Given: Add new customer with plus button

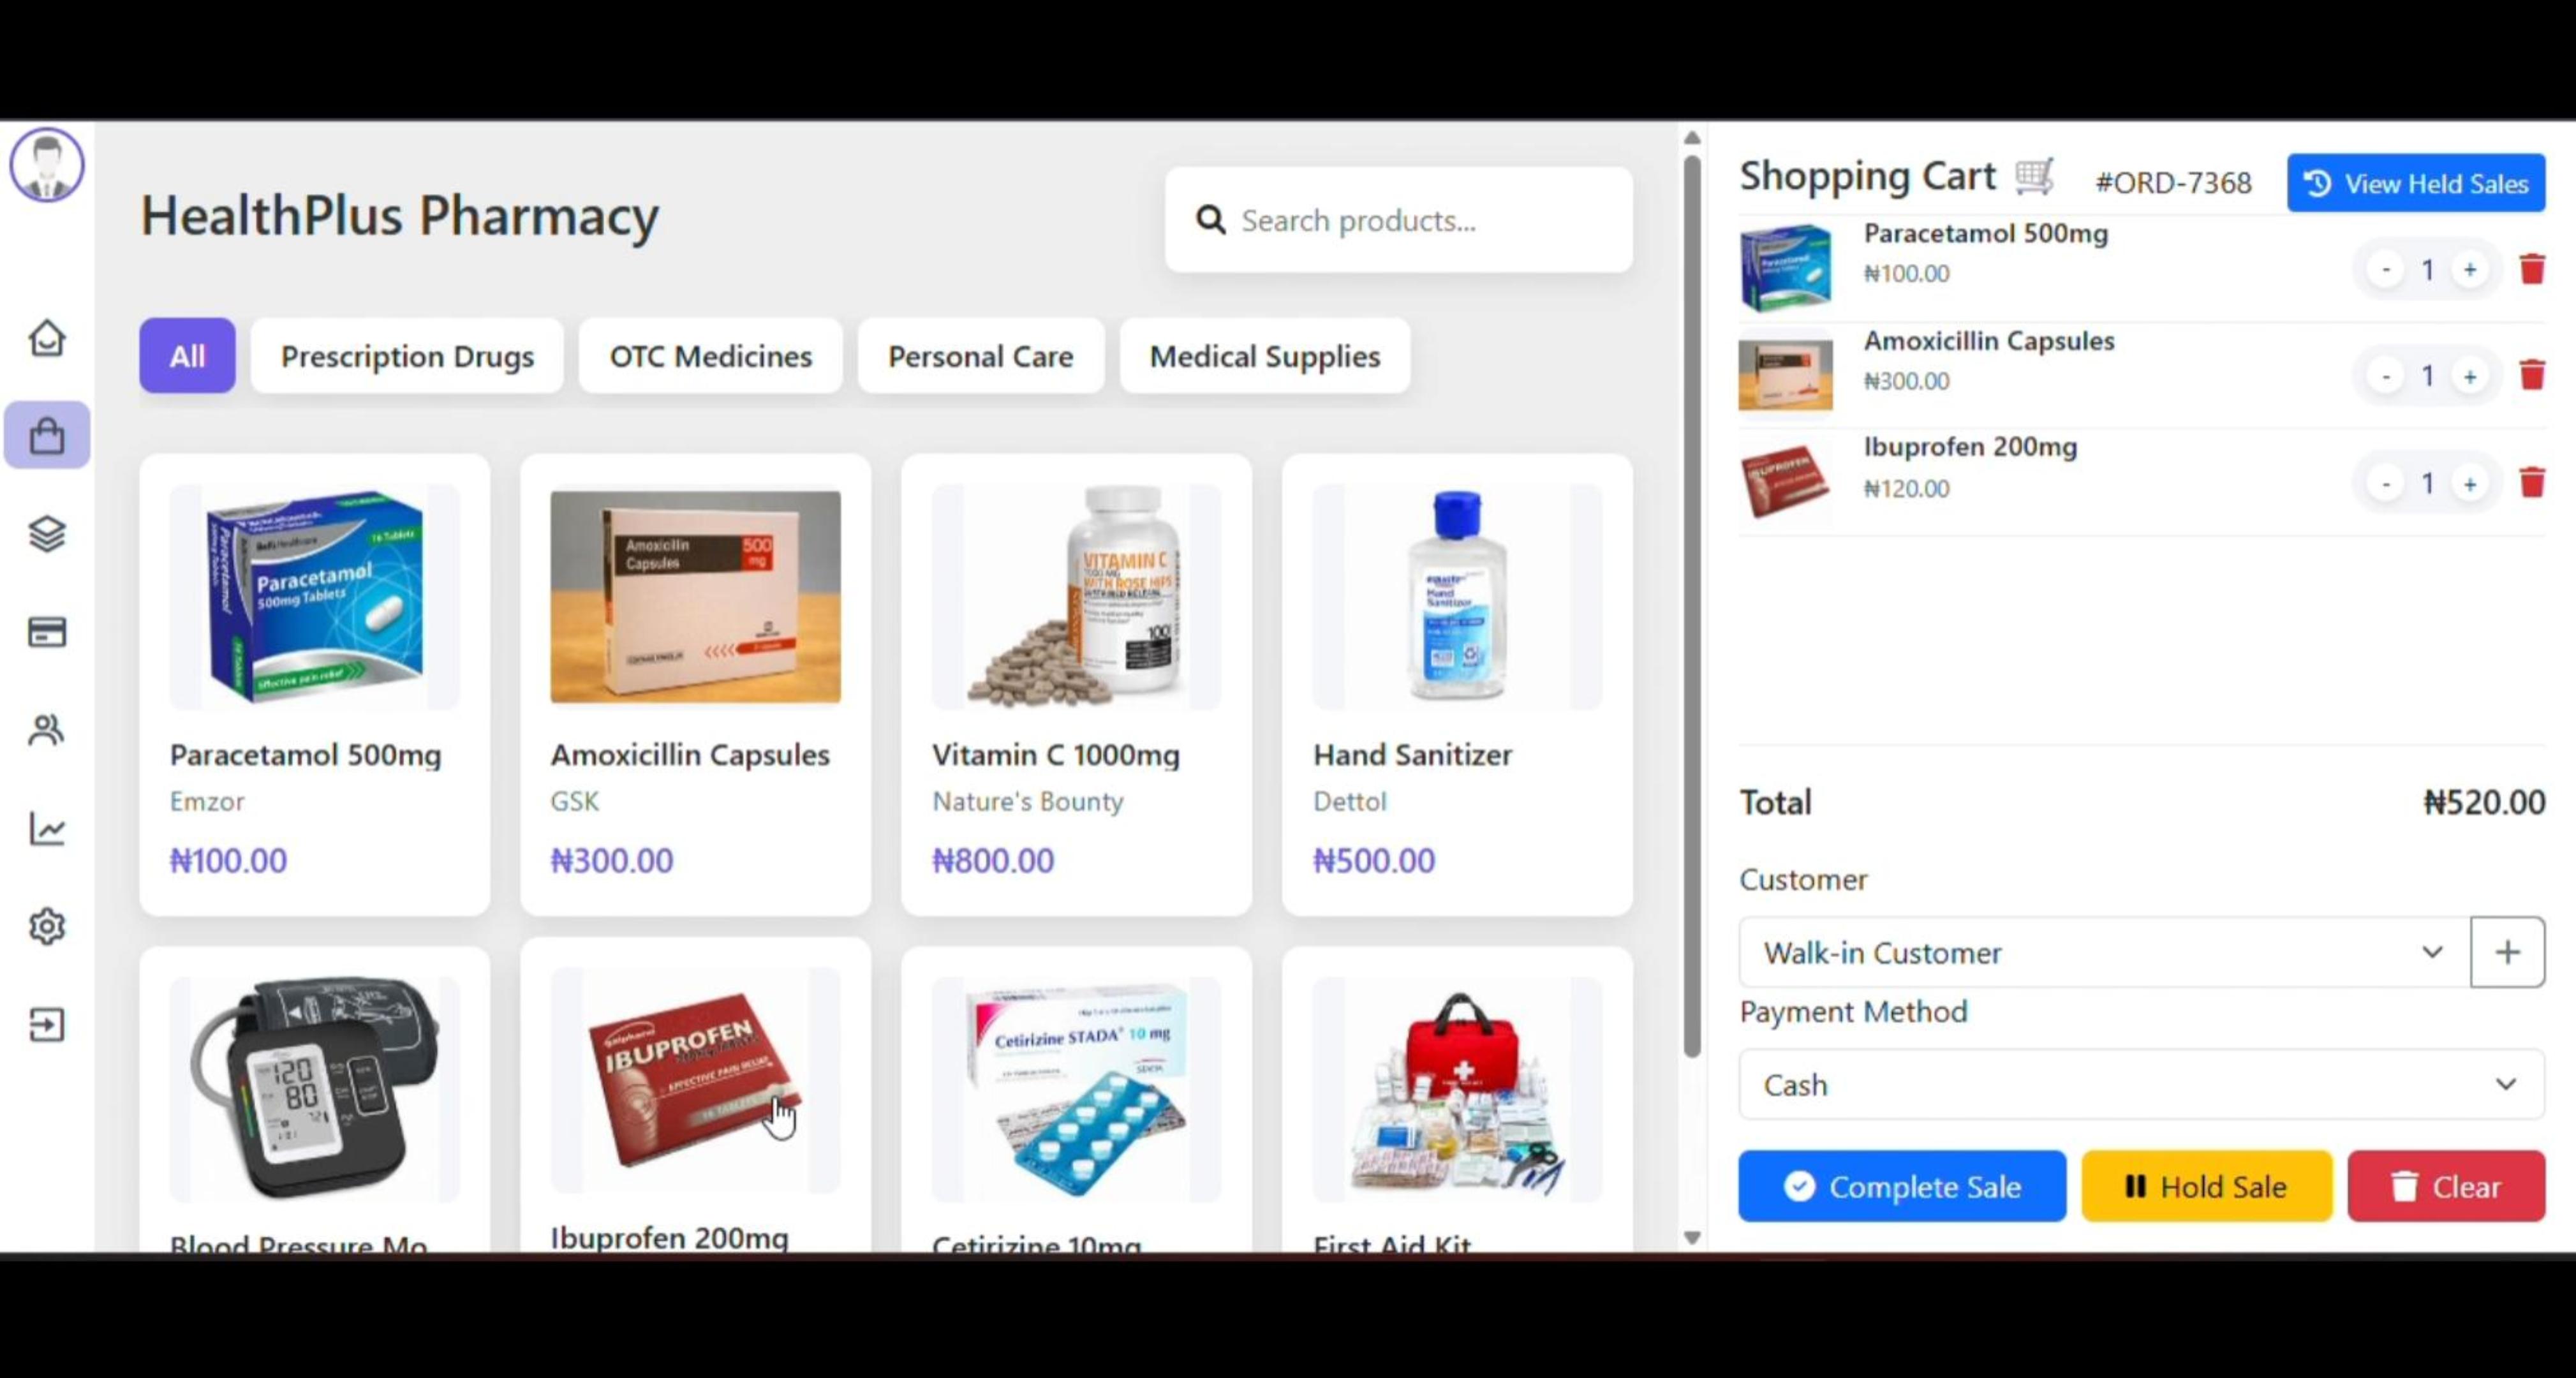Looking at the screenshot, I should 2507,952.
